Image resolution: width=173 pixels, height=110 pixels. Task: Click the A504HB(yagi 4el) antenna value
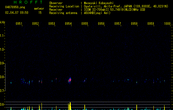click(x=97, y=13)
